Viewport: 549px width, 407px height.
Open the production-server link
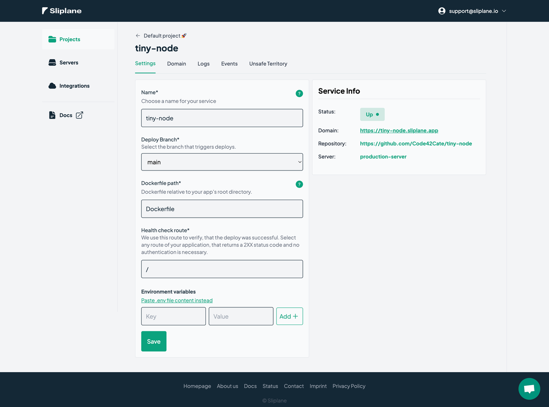(383, 157)
